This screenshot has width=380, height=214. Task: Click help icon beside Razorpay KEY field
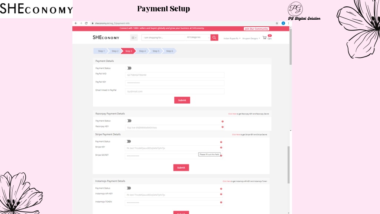[223, 127]
